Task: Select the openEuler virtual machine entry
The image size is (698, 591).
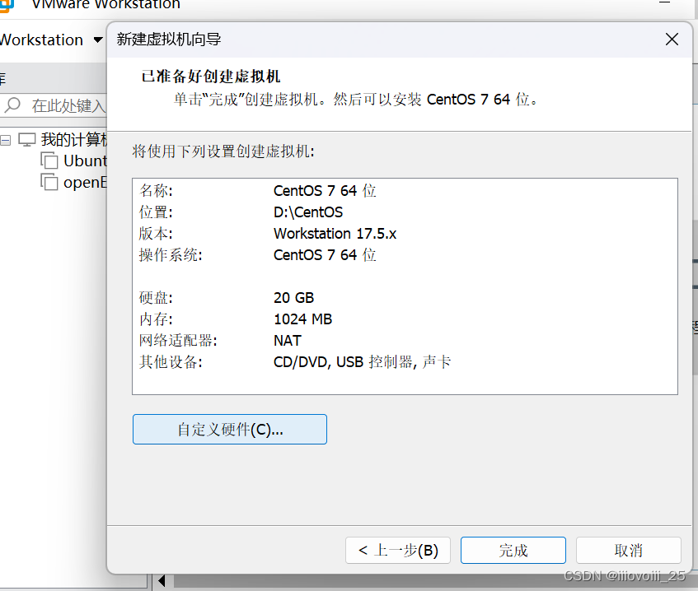Action: (85, 183)
